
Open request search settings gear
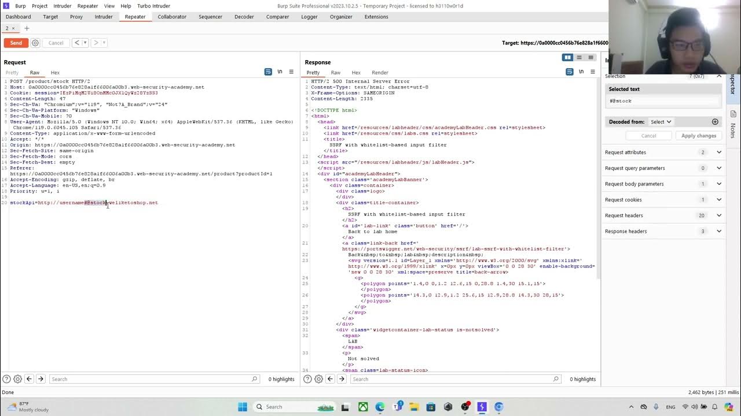point(17,379)
